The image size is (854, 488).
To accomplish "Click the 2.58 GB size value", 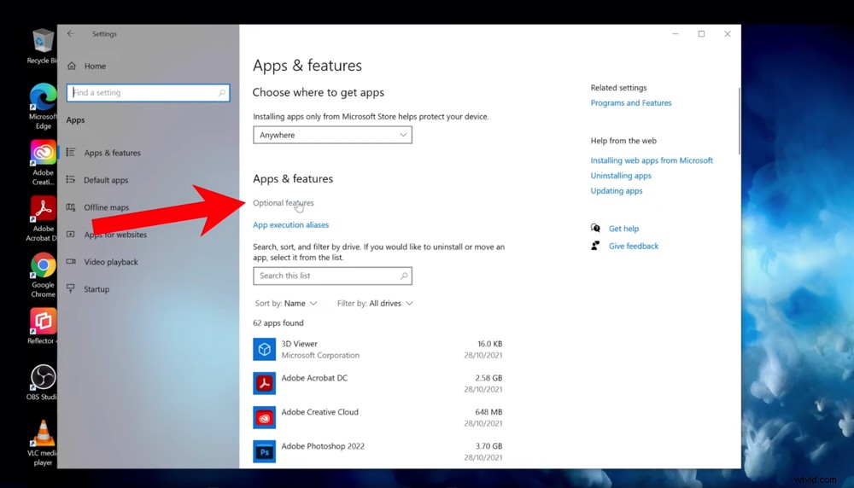I will tap(488, 378).
